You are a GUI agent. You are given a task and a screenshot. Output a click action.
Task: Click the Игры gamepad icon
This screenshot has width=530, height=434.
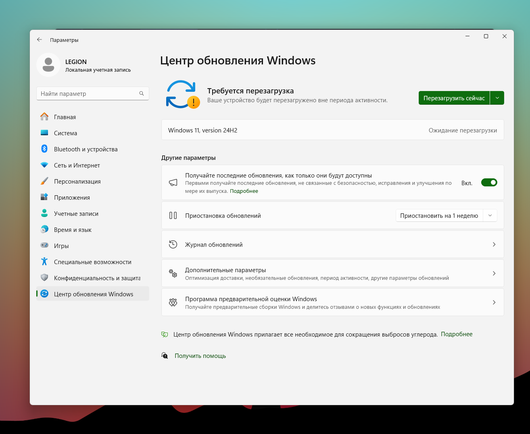point(44,245)
